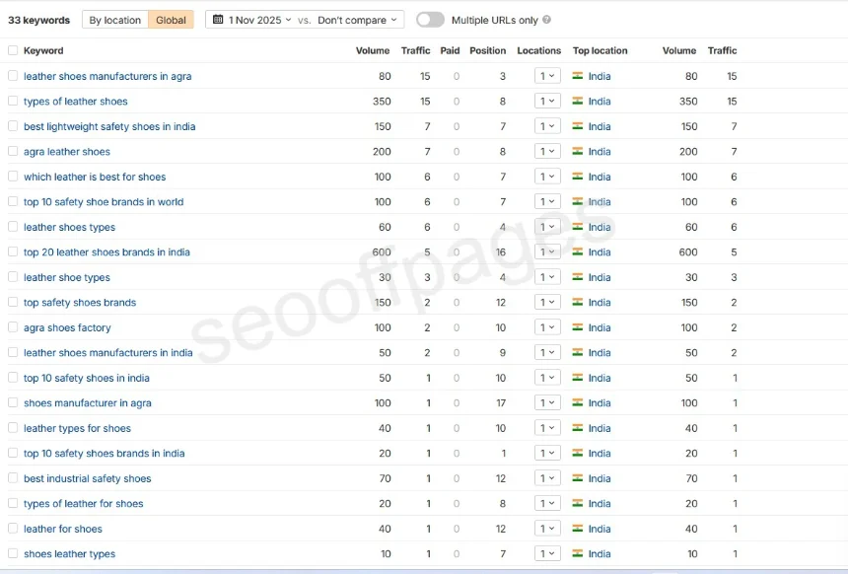Screen dimensions: 848x574
Task: Check the box for agra leather shoes
Action: pyautogui.click(x=13, y=152)
